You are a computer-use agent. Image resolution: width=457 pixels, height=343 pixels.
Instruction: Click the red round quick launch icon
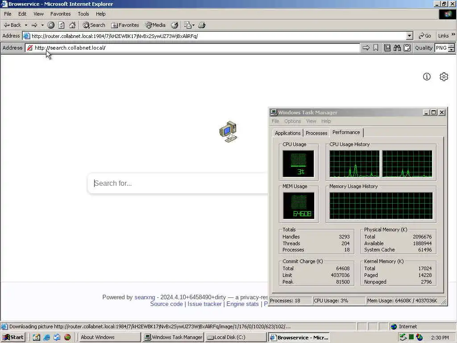[x=67, y=337]
